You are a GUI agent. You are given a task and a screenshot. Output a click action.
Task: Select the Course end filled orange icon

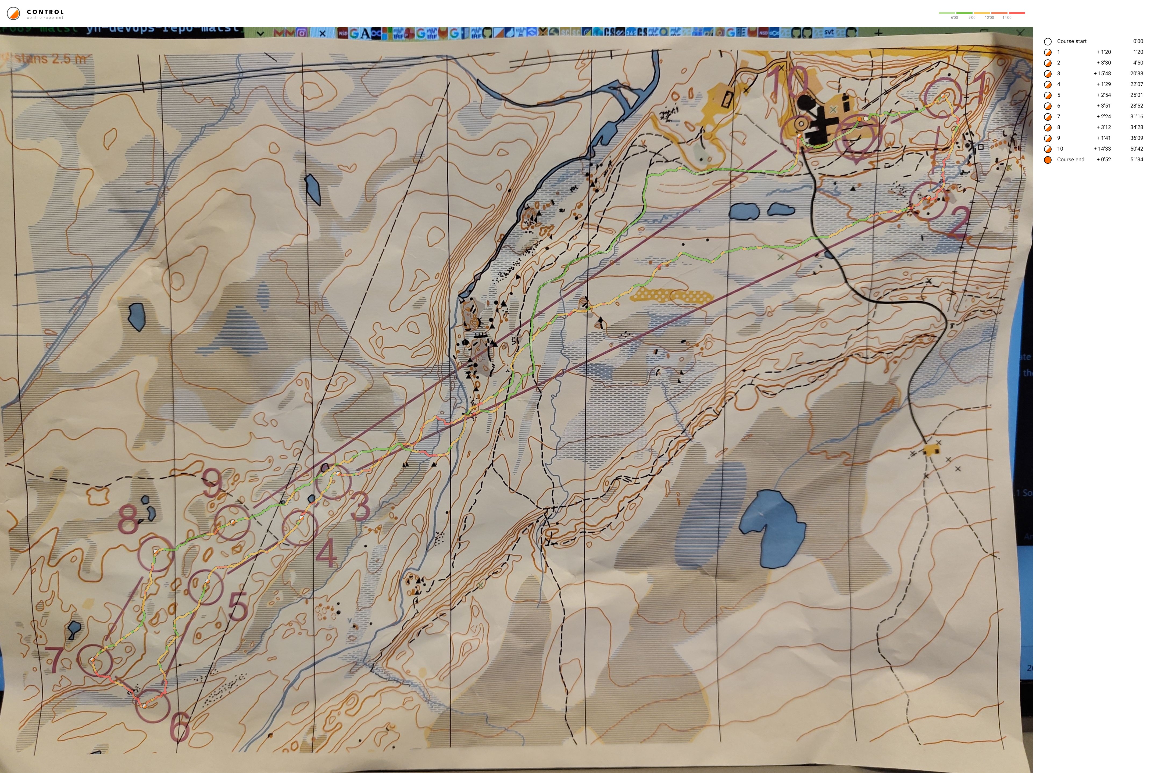point(1048,160)
